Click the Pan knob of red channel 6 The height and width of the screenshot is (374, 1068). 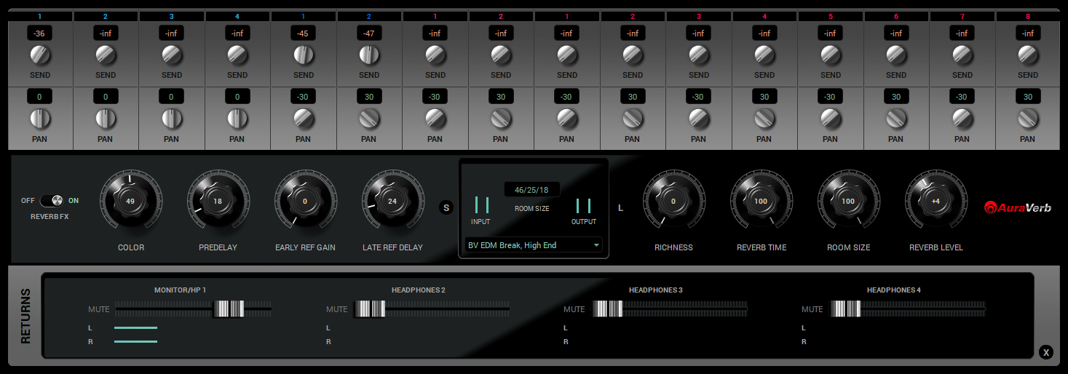[896, 119]
